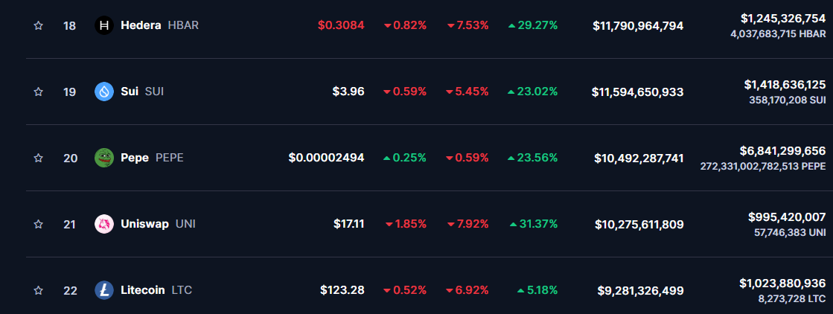Toggle Litecoin's watchlist star
833x314 pixels.
[x=38, y=290]
